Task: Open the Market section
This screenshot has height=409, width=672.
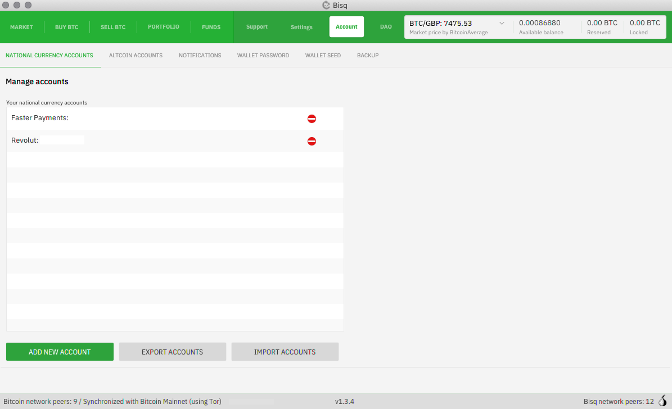Action: point(21,27)
